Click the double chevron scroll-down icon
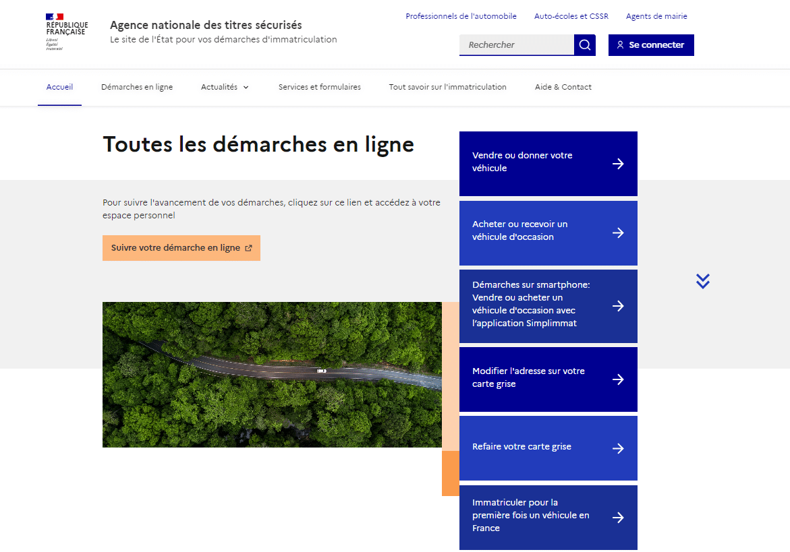The height and width of the screenshot is (552, 790). pos(703,281)
